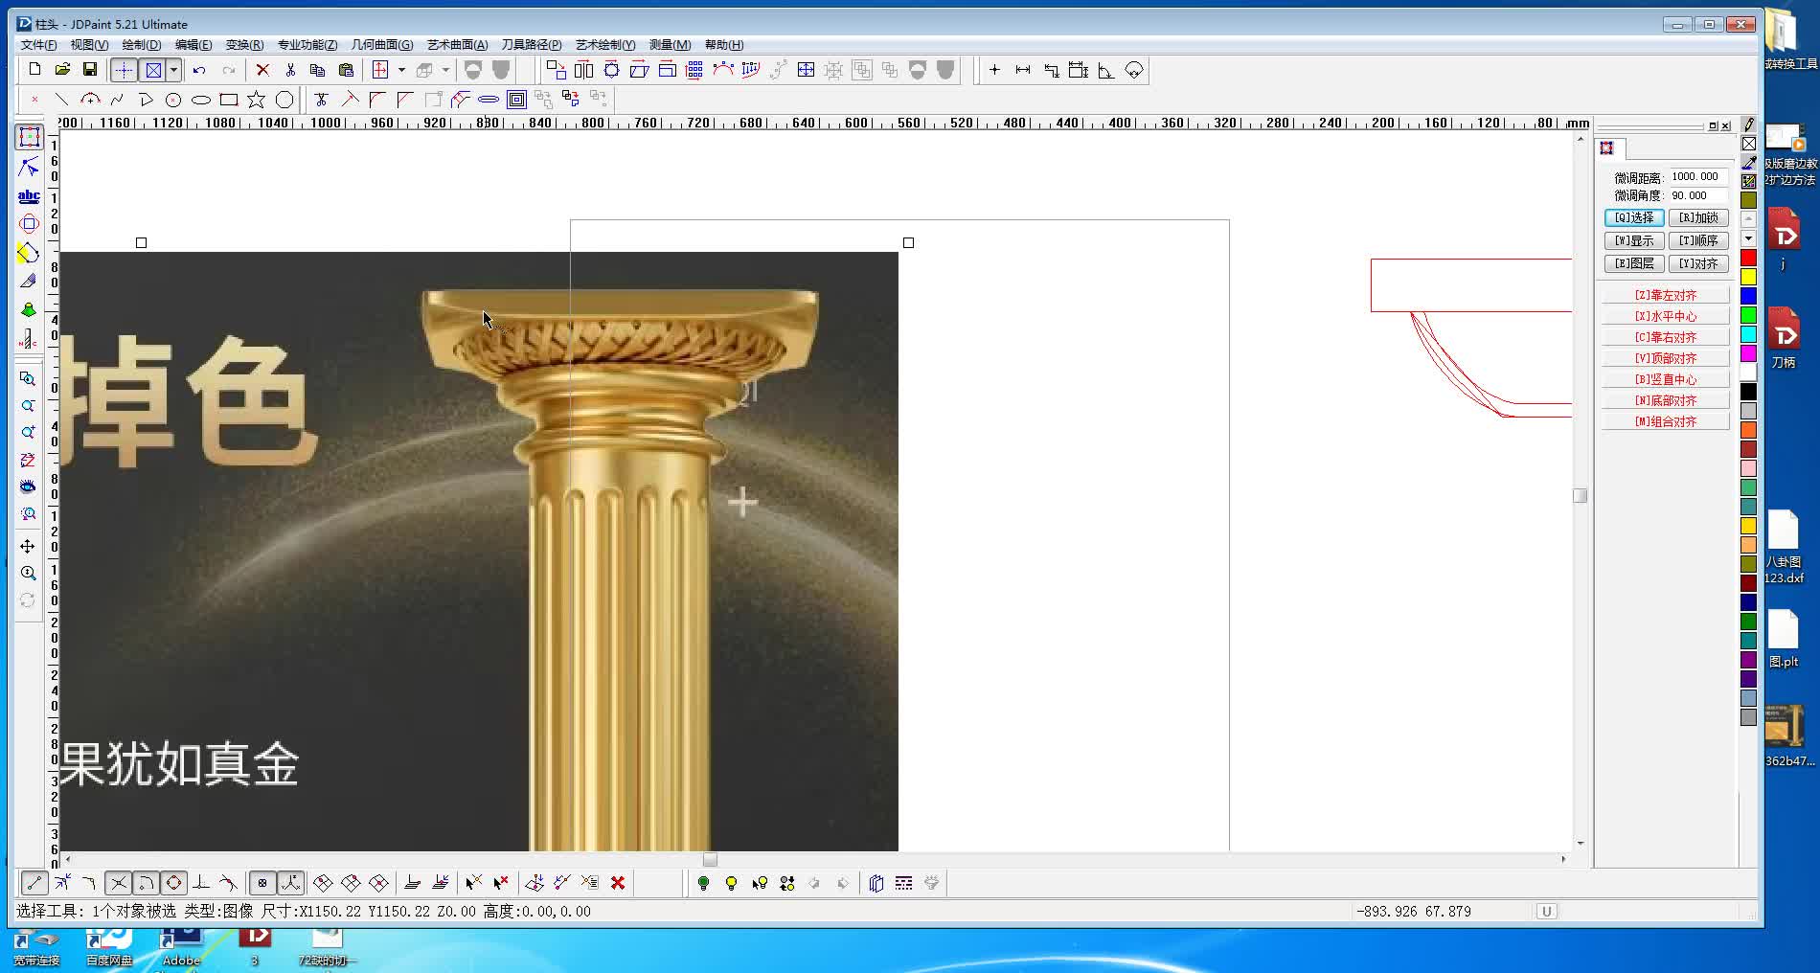This screenshot has height=973, width=1820.
Task: Toggle the boxed X display mode button
Action: 153,70
